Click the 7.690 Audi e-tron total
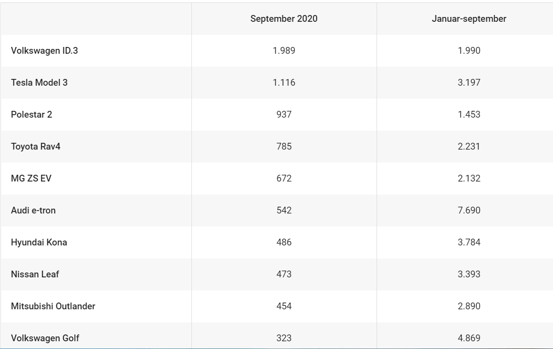The width and height of the screenshot is (553, 349). (469, 210)
